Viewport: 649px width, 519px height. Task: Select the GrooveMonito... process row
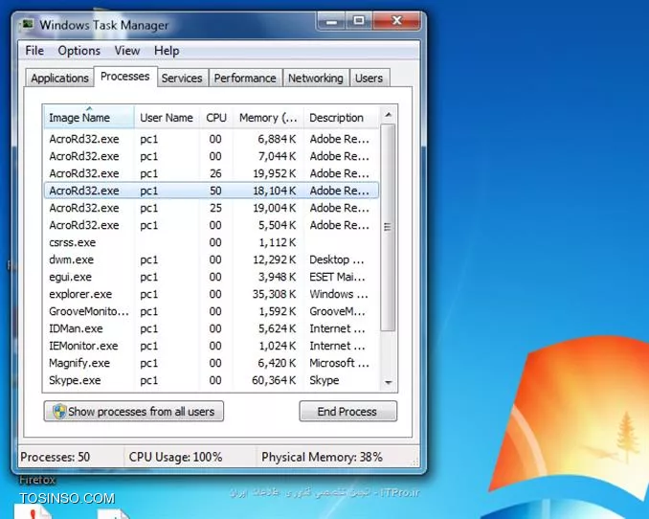(212, 311)
